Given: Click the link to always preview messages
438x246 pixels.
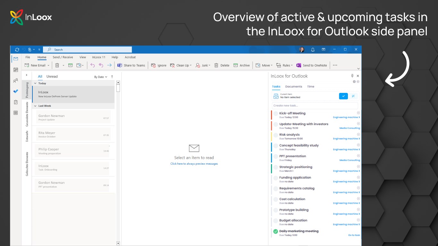Looking at the screenshot, I should click(194, 164).
